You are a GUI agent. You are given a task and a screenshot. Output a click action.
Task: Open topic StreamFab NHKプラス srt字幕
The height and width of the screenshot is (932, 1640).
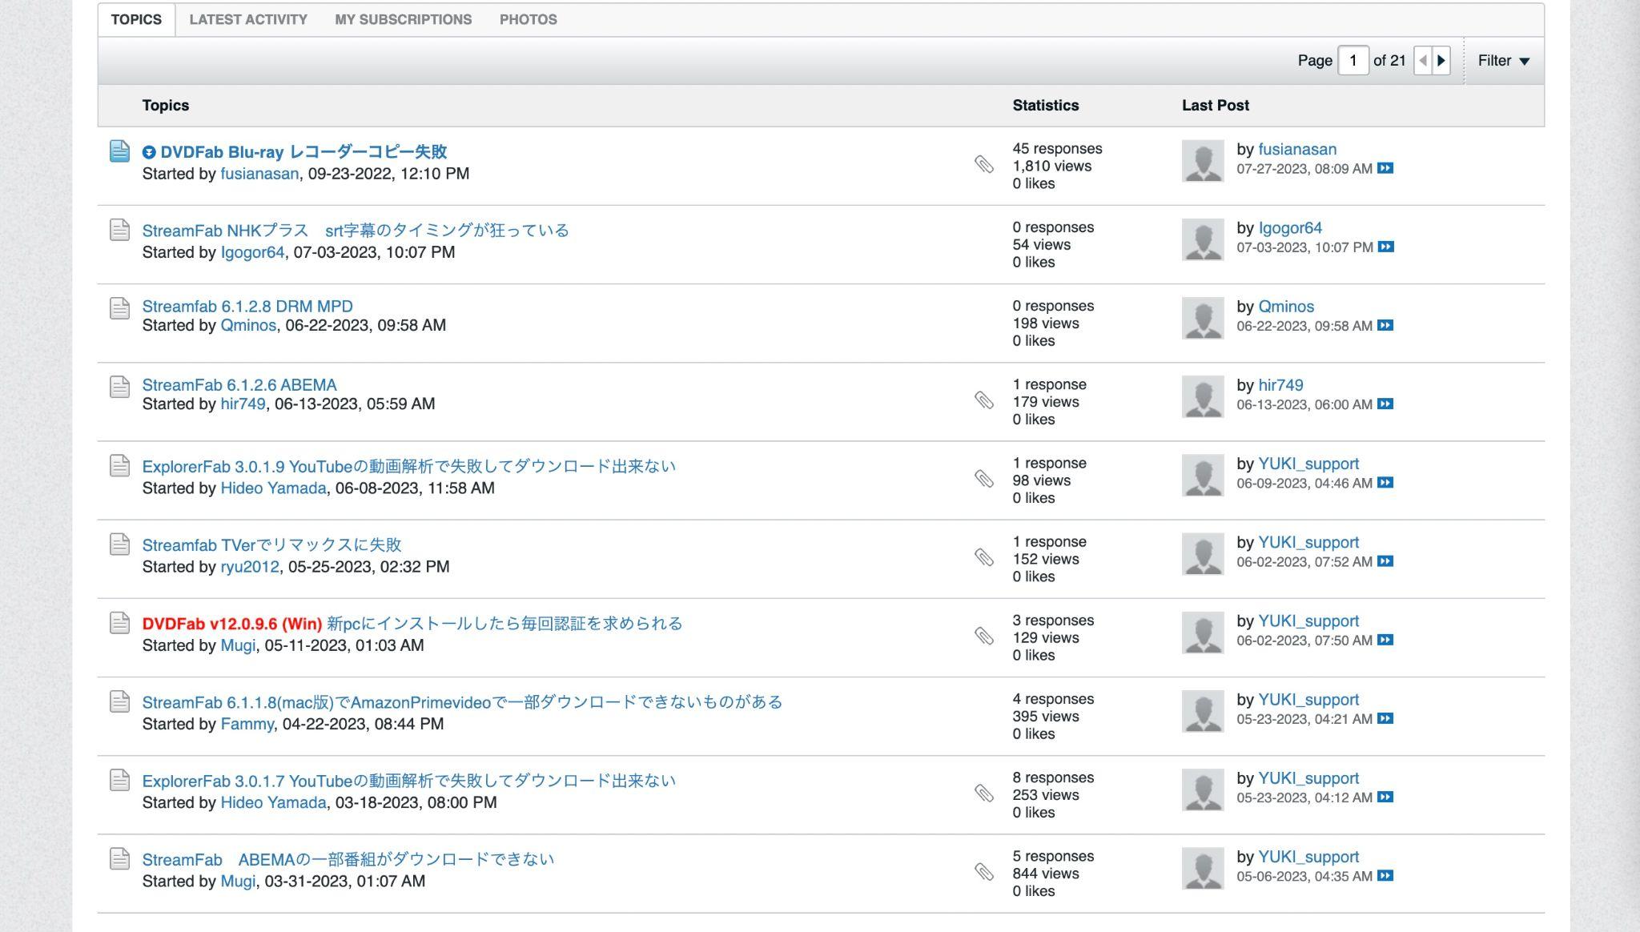point(356,231)
